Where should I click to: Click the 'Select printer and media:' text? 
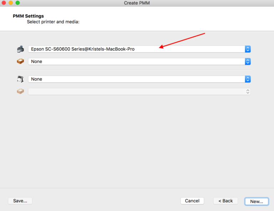pyautogui.click(x=53, y=22)
